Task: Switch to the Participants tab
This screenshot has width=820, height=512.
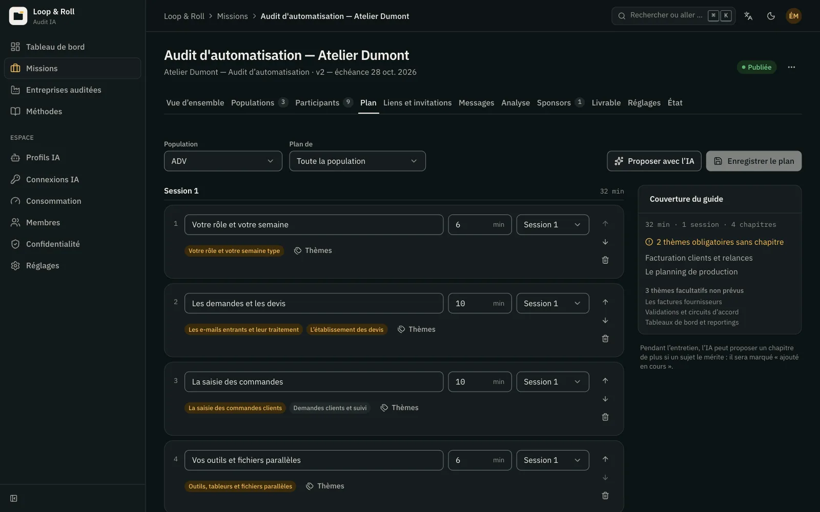Action: tap(324, 102)
